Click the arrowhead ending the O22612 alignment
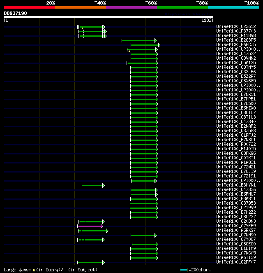 [104, 27]
